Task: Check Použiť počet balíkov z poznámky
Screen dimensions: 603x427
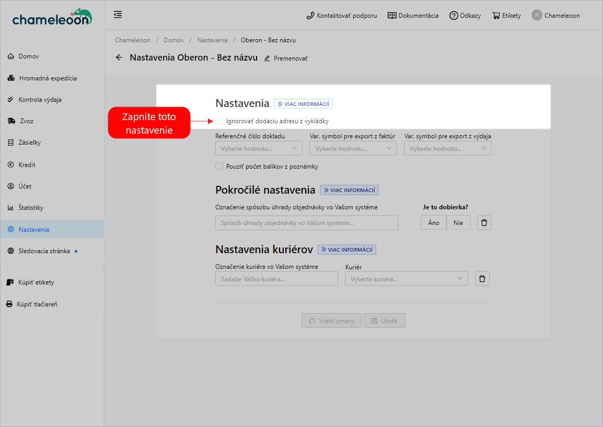Action: [x=219, y=167]
